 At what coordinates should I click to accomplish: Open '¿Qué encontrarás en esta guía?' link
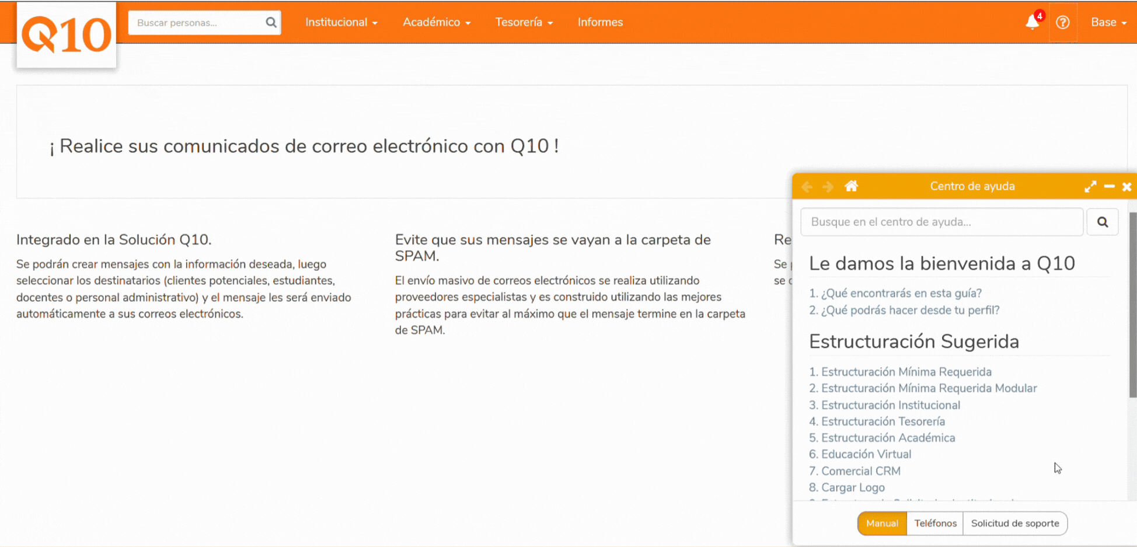pos(901,293)
